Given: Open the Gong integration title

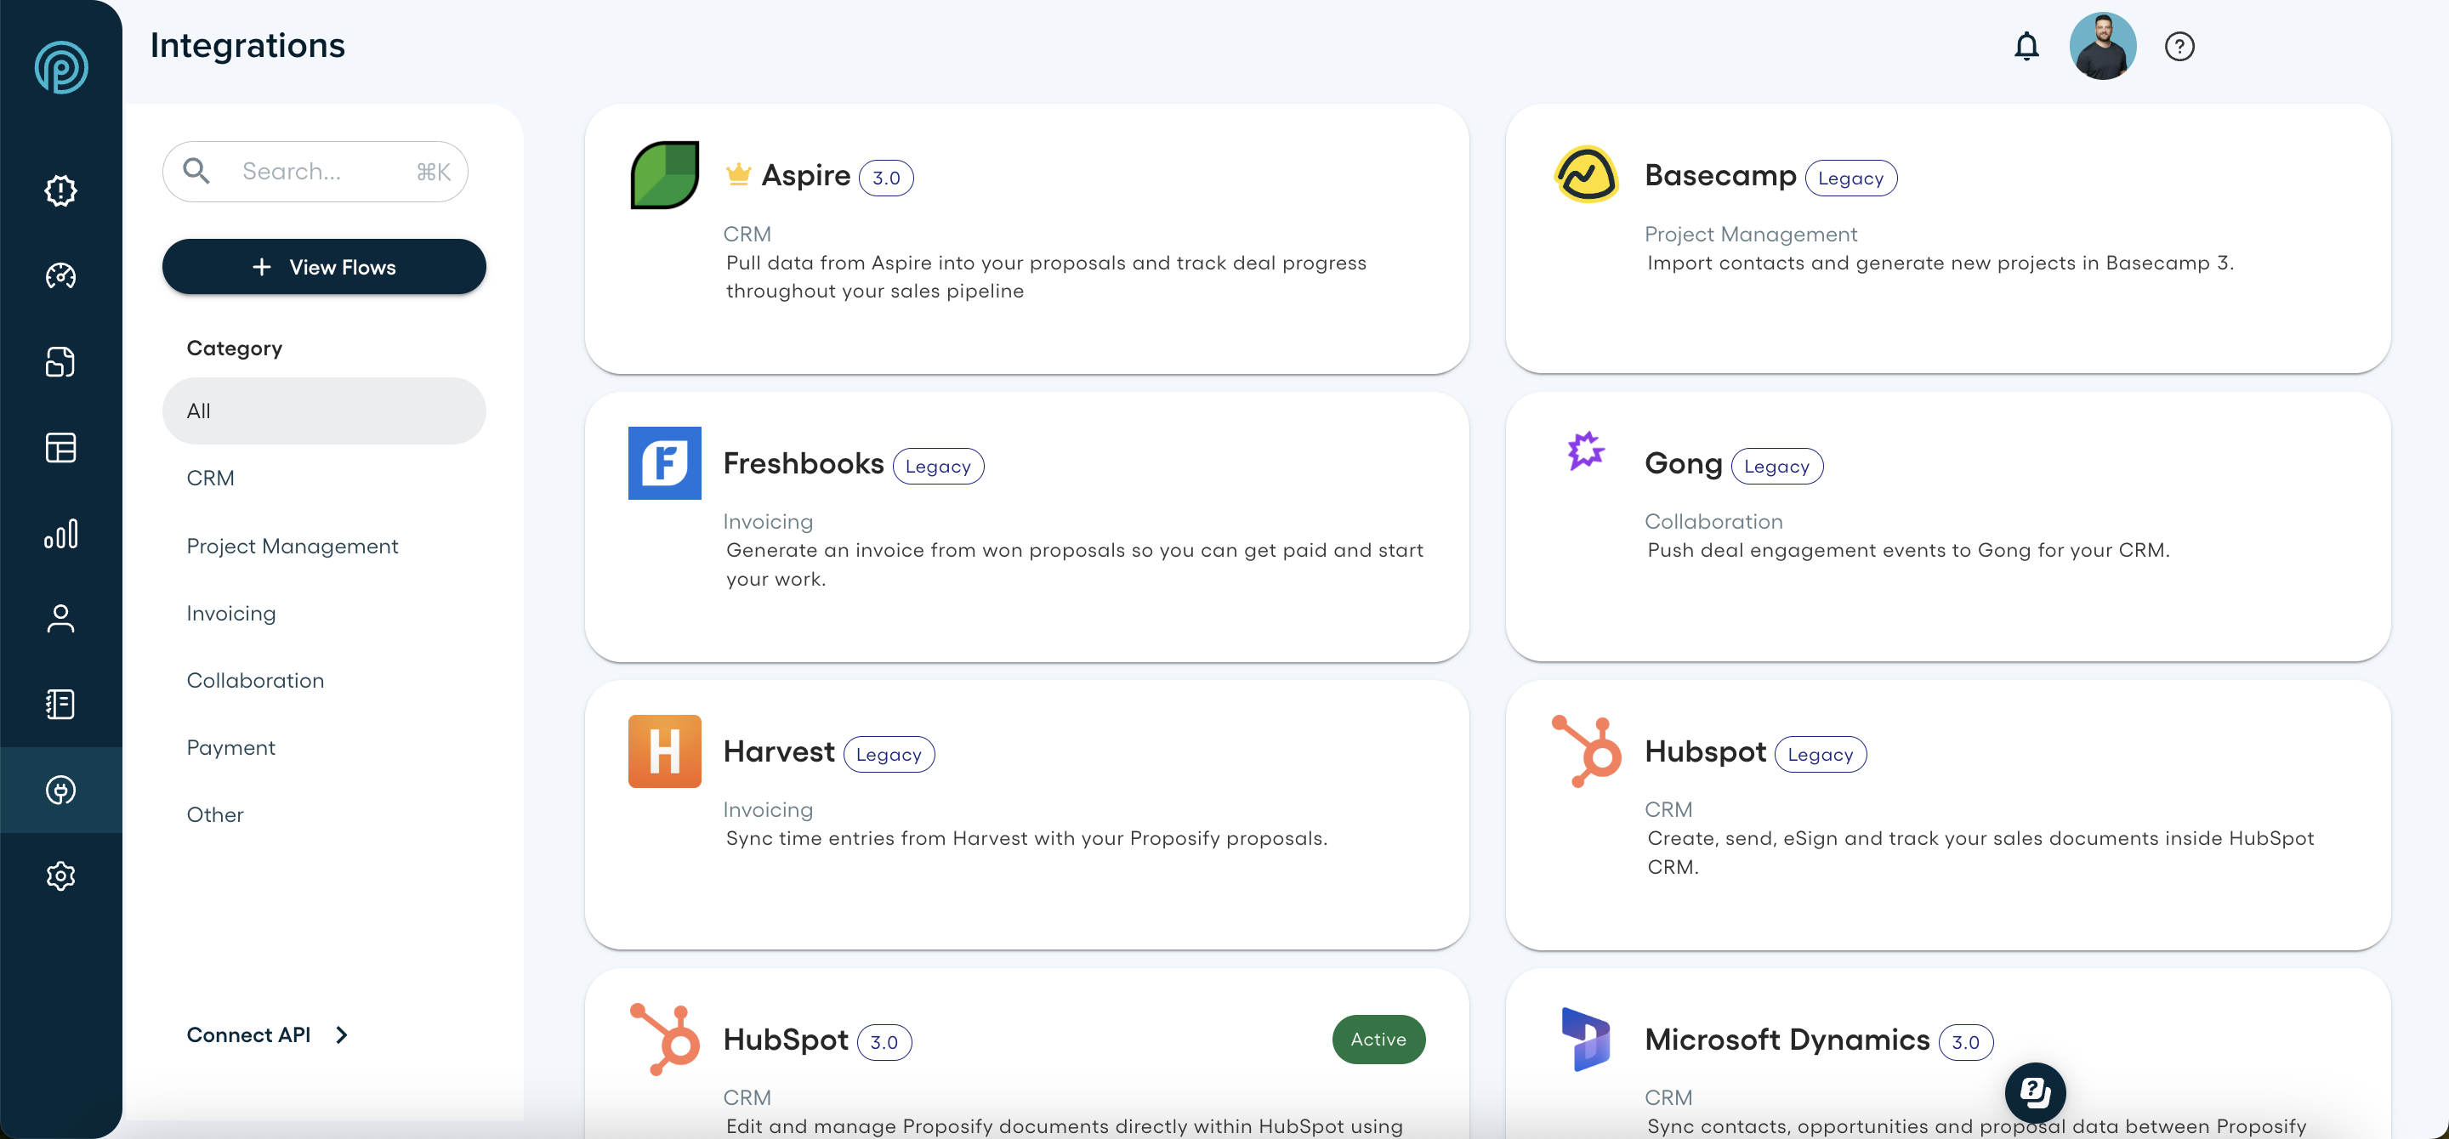Looking at the screenshot, I should 1683,463.
